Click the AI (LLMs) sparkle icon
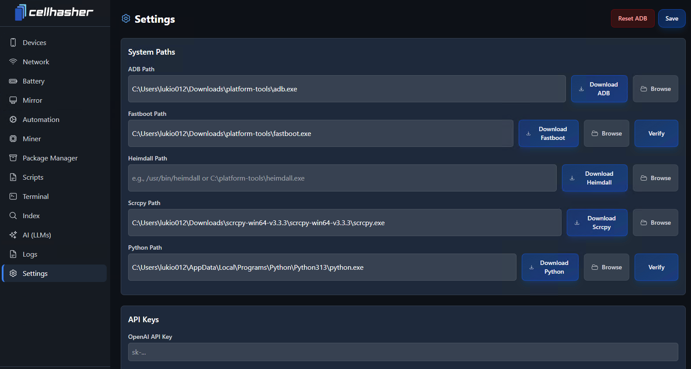Image resolution: width=691 pixels, height=369 pixels. coord(13,235)
